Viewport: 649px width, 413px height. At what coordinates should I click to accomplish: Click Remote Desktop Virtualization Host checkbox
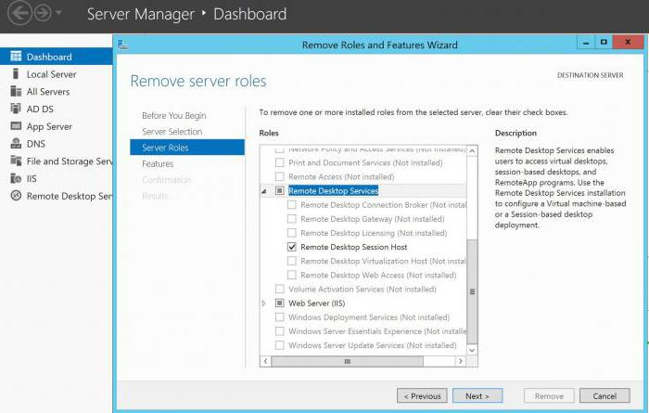(x=292, y=261)
